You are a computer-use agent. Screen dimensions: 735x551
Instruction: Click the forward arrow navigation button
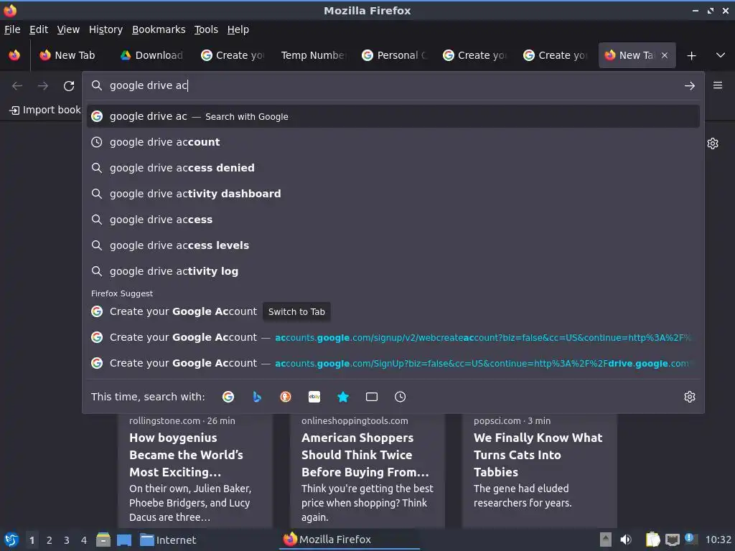(x=43, y=86)
